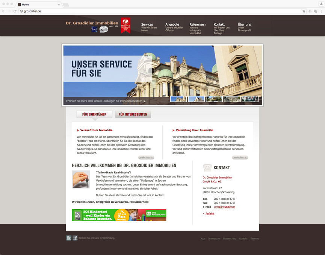Bookmark this page with the star icon
This screenshot has width=325, height=255.
point(304,11)
